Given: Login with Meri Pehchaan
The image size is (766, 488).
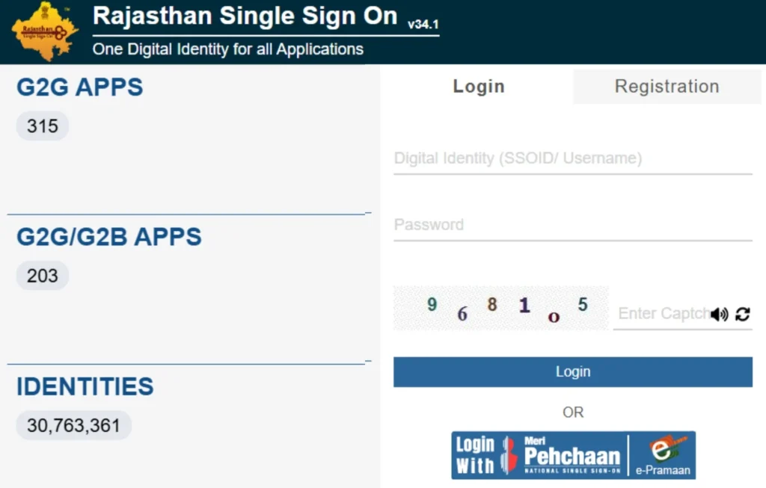Looking at the screenshot, I should tap(573, 454).
